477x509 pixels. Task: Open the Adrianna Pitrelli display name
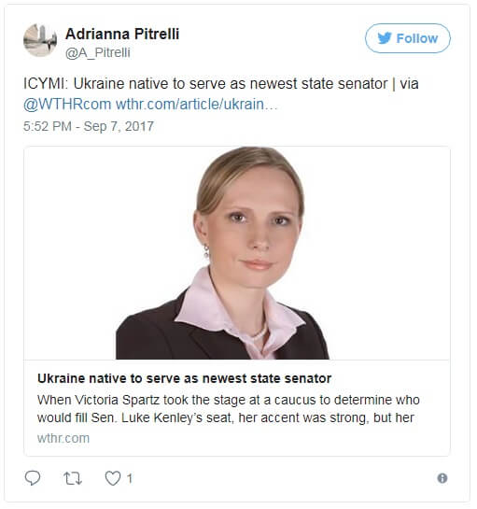[x=122, y=34]
